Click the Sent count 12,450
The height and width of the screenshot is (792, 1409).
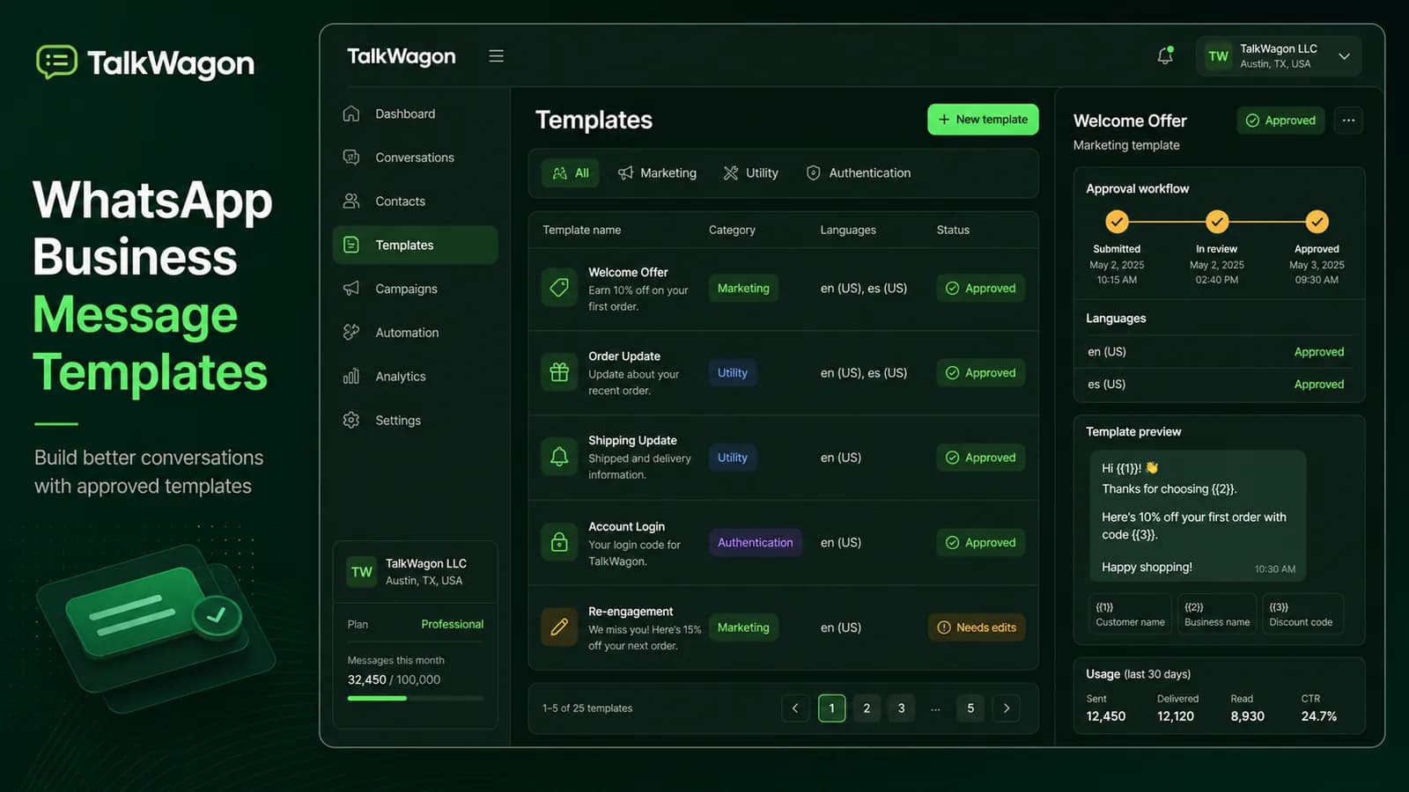click(x=1105, y=716)
